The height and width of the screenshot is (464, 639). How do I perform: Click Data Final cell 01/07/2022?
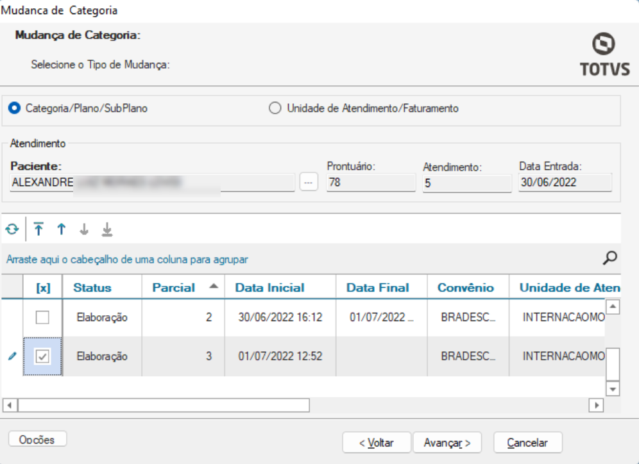pyautogui.click(x=382, y=317)
